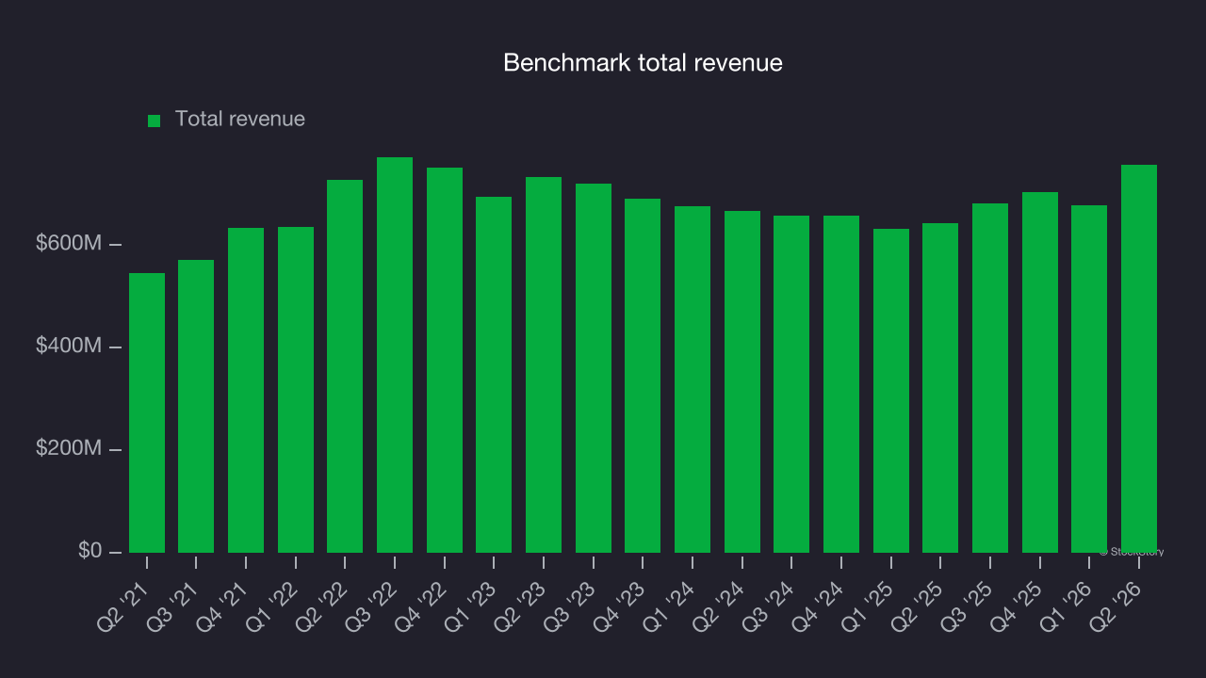1206x678 pixels.
Task: Click the "Total revenue" legend label
Action: coord(240,120)
